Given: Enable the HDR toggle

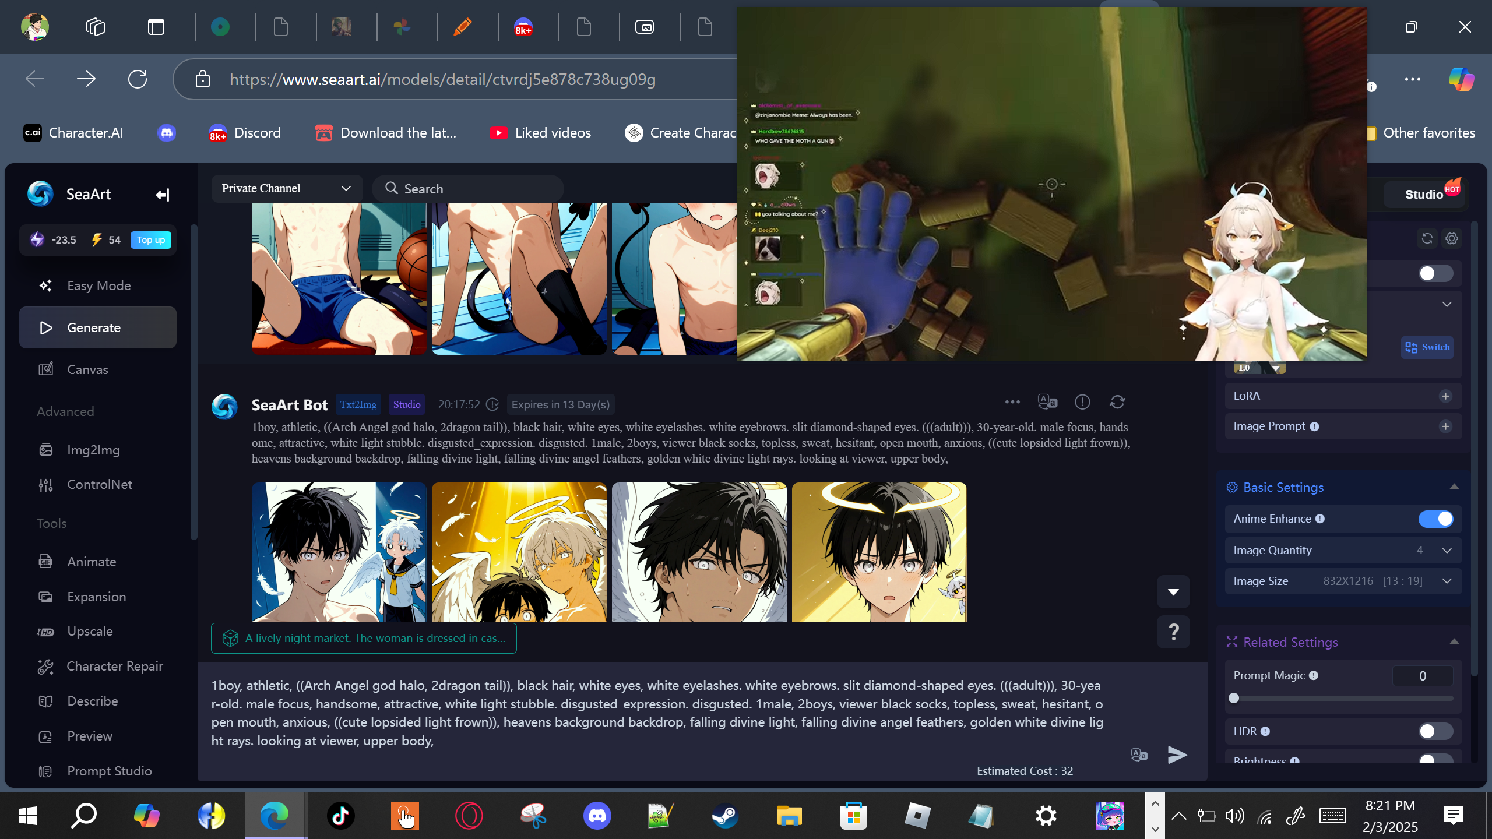Looking at the screenshot, I should point(1435,731).
